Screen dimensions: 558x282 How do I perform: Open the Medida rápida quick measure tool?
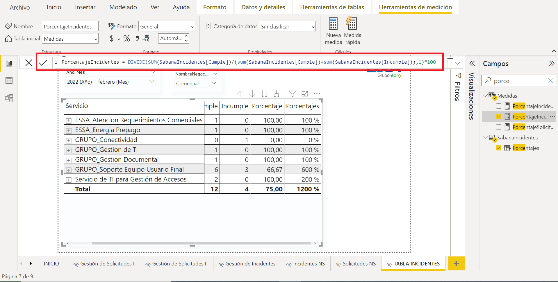click(x=352, y=31)
